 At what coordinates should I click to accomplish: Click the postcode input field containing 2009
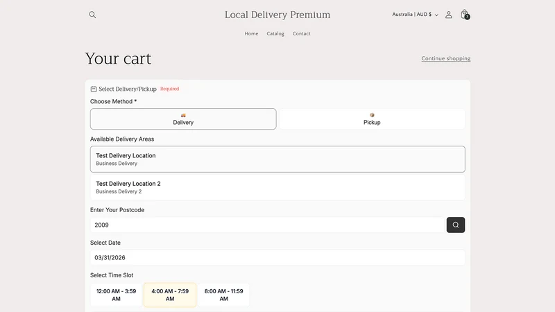point(267,225)
